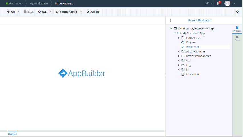Expand the cordova.js node

click(179, 38)
